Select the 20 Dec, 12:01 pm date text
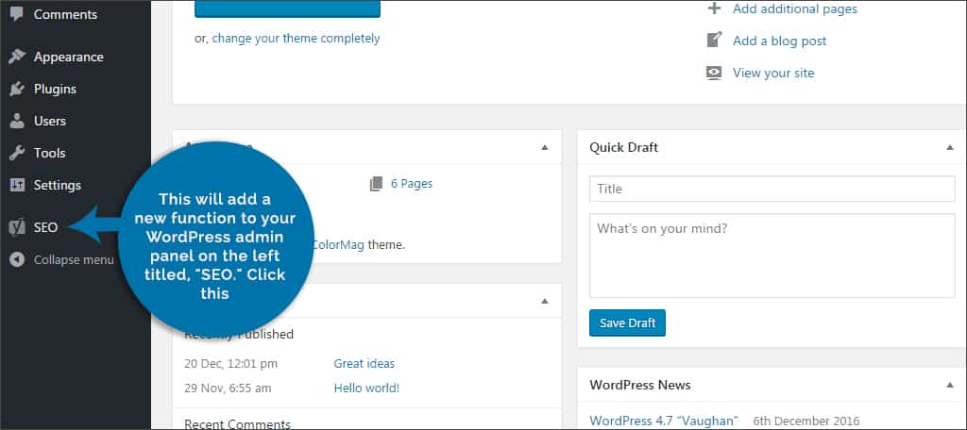The height and width of the screenshot is (430, 967). (230, 363)
